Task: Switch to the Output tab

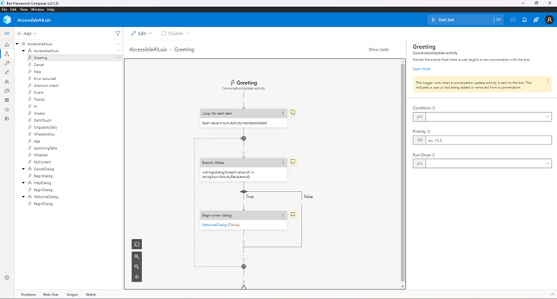Action: 72,294
